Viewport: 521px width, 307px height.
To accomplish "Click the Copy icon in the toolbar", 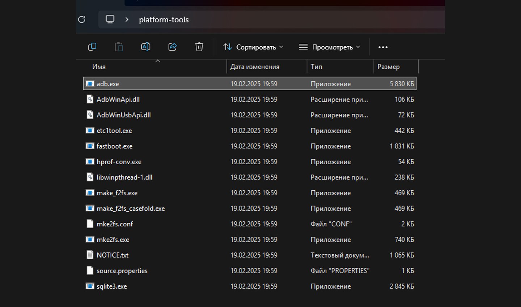I will (92, 47).
